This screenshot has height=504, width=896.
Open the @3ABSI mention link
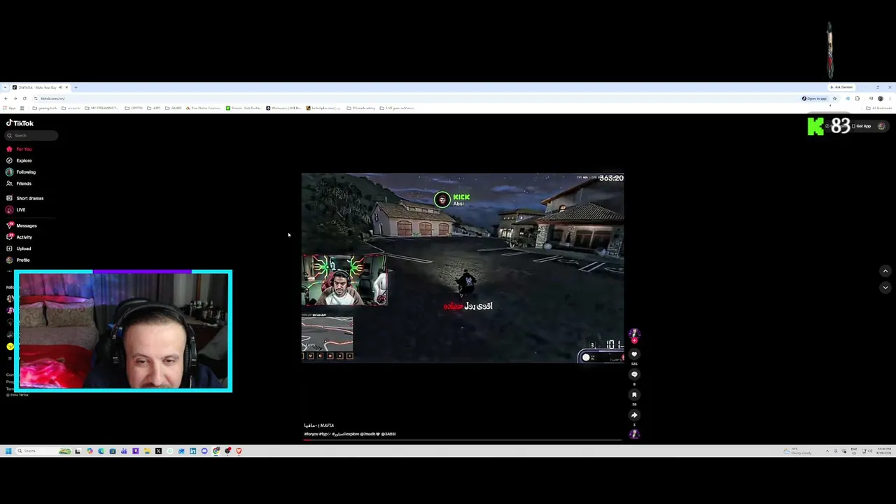[388, 434]
